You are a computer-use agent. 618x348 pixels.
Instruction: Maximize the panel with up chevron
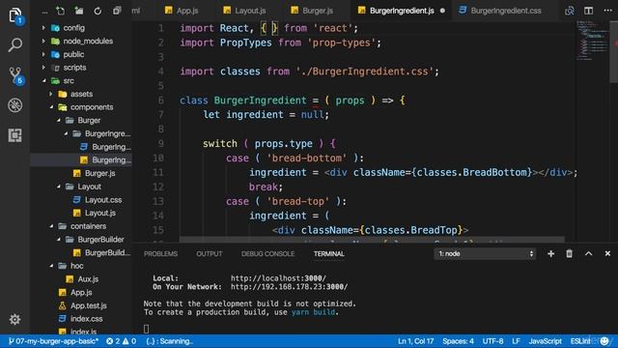coord(588,253)
